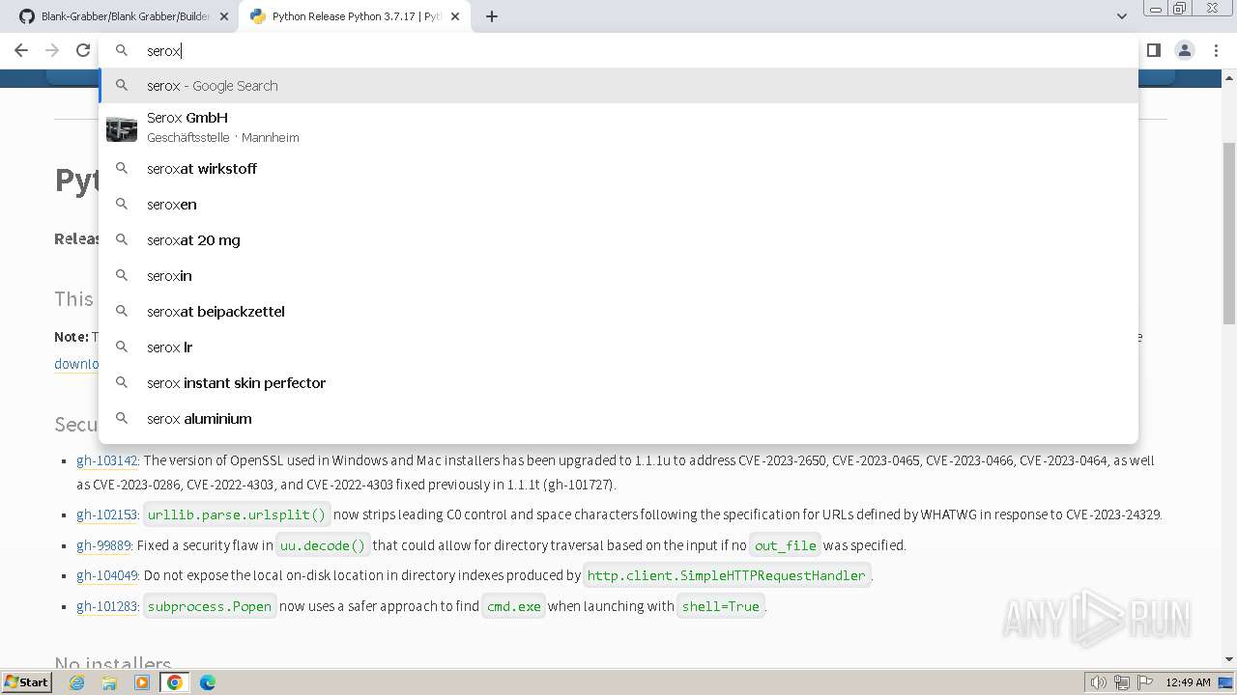Viewport: 1237px width, 695px height.
Task: Choose suggestion 'seroxat wirkstoff'
Action: pyautogui.click(x=618, y=169)
